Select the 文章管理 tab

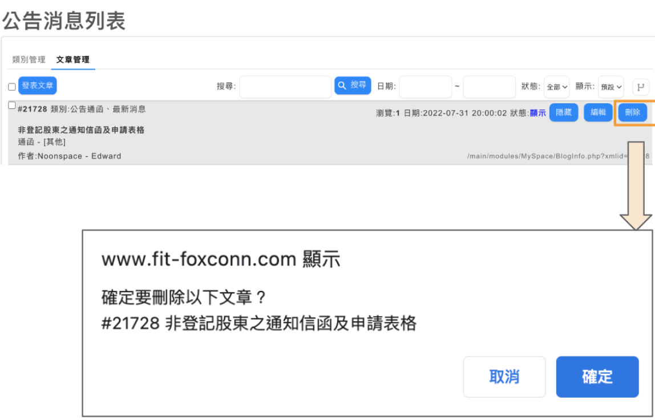(x=73, y=60)
